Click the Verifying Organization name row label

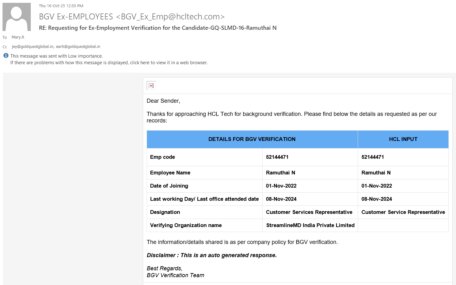click(186, 225)
